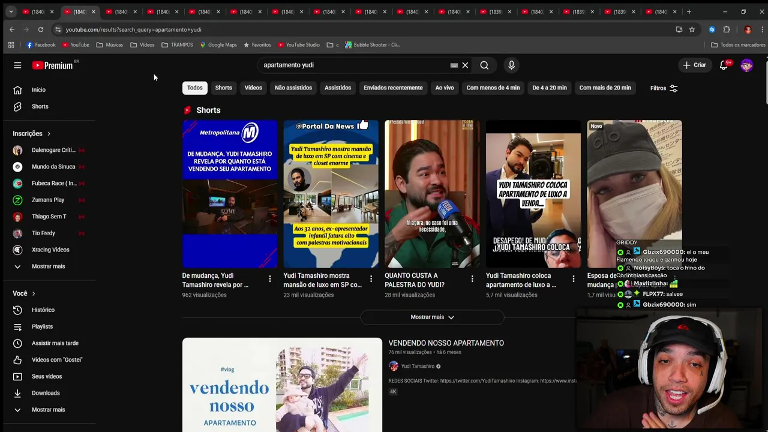Open vendendo nosso apartamento thumbnail
The width and height of the screenshot is (768, 432).
(x=282, y=385)
